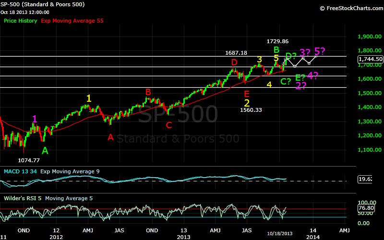The height and width of the screenshot is (240, 384).
Task: Click the yellow wave label 5
Action: point(276,58)
